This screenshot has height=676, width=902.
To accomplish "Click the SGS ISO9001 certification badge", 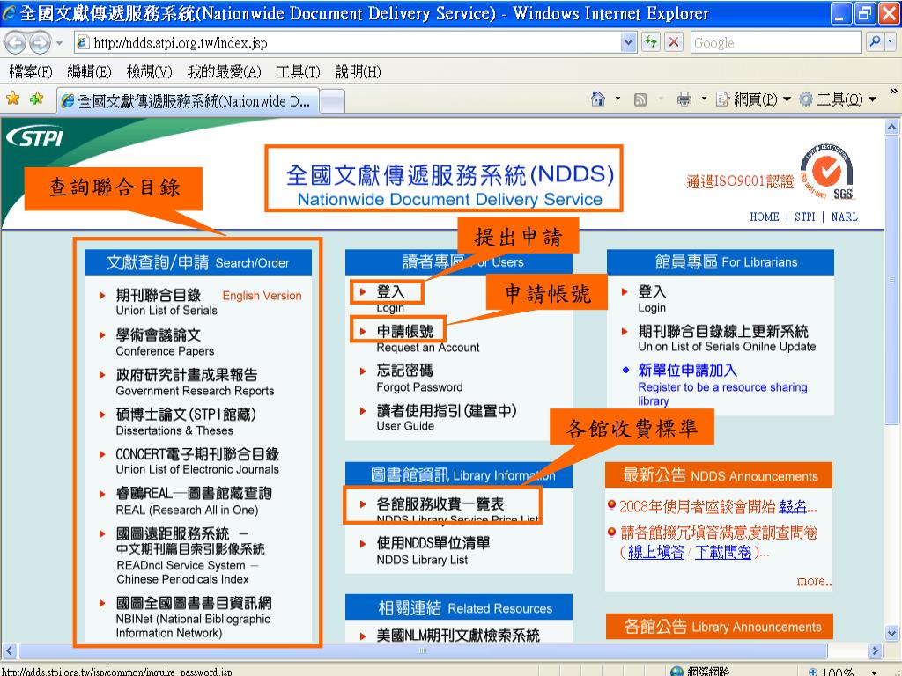I will tap(828, 172).
